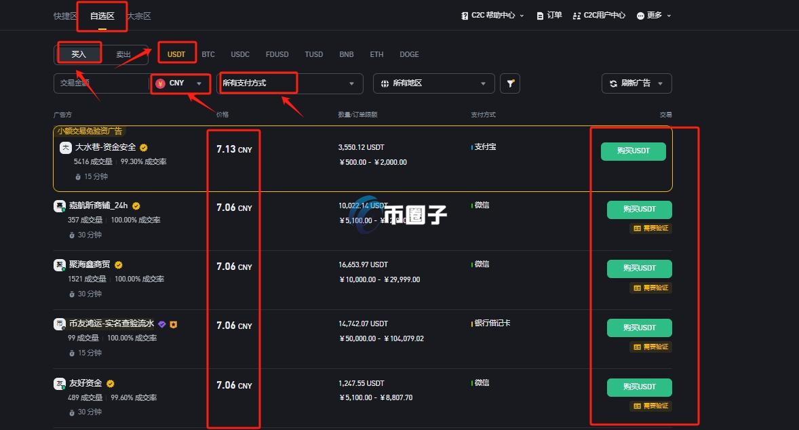
Task: Switch to the 大宗区 tab
Action: click(x=138, y=15)
